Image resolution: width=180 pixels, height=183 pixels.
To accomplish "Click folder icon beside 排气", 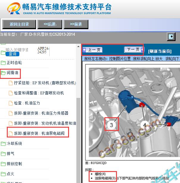I will point(3,154).
